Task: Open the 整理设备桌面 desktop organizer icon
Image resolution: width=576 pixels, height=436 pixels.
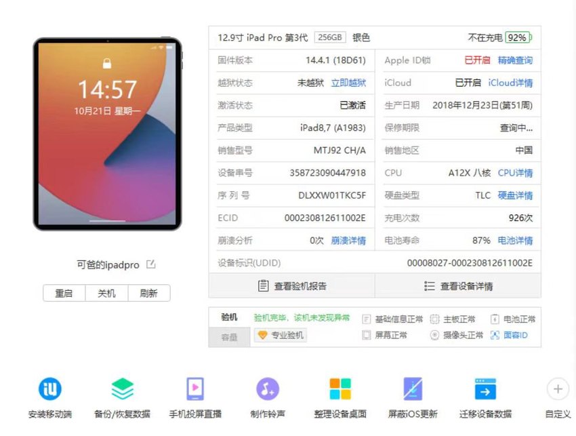Action: [x=340, y=389]
